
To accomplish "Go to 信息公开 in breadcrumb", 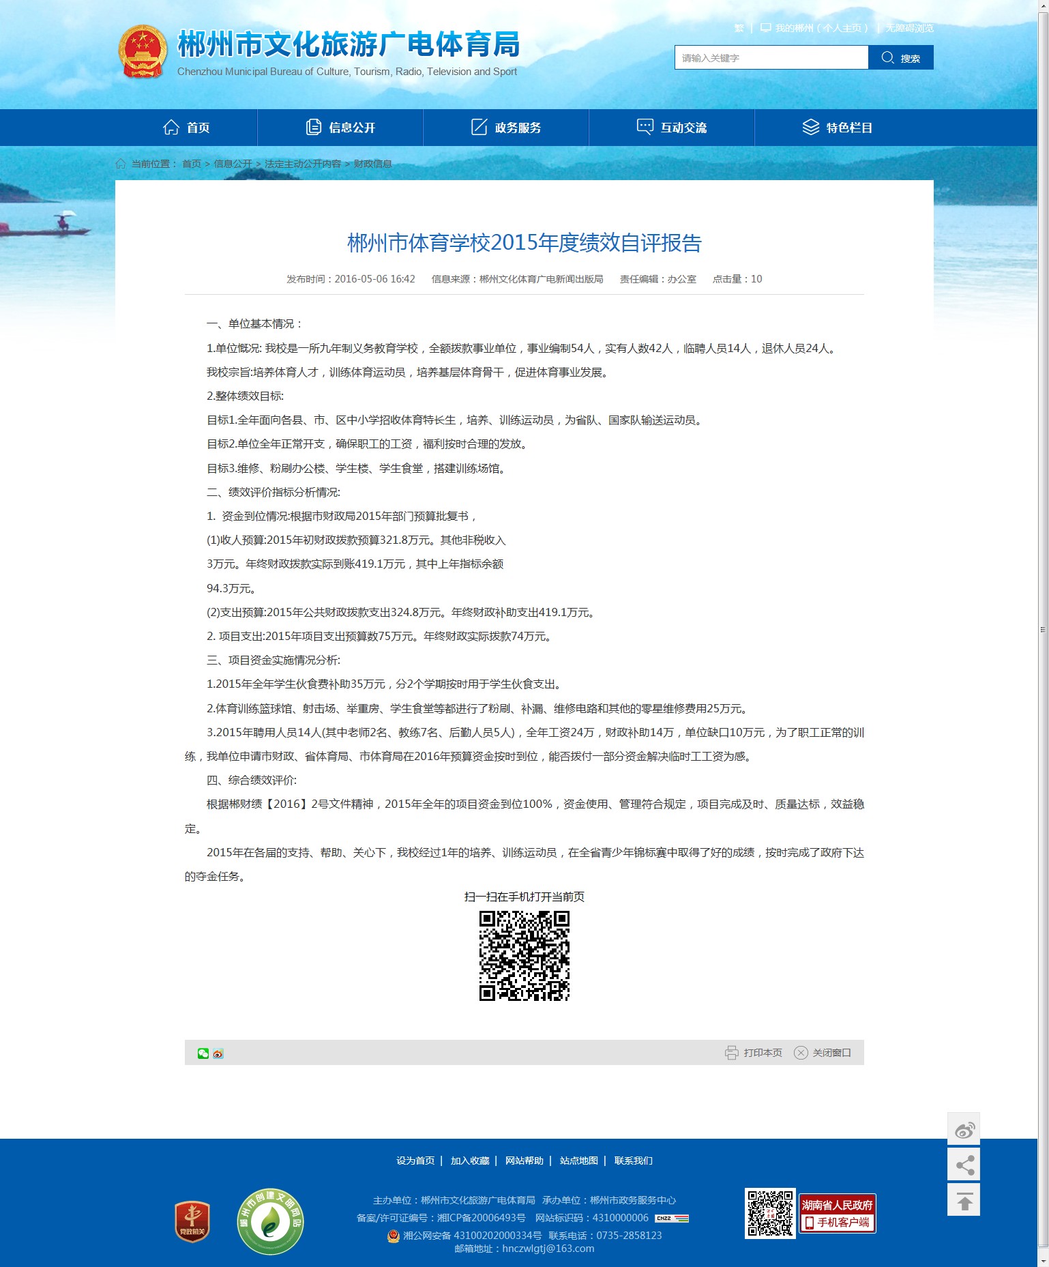I will (x=233, y=164).
